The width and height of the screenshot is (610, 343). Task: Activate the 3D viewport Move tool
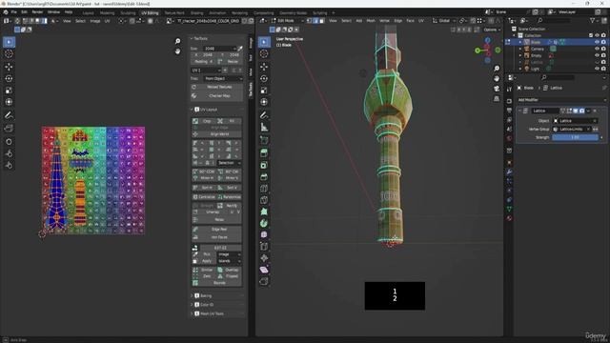tap(264, 67)
